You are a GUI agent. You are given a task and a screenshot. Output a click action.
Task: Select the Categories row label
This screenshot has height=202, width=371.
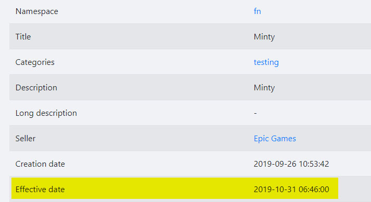[35, 62]
